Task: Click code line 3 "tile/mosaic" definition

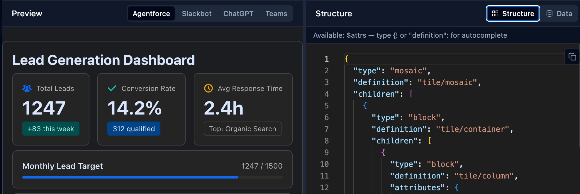Action: click(x=447, y=82)
